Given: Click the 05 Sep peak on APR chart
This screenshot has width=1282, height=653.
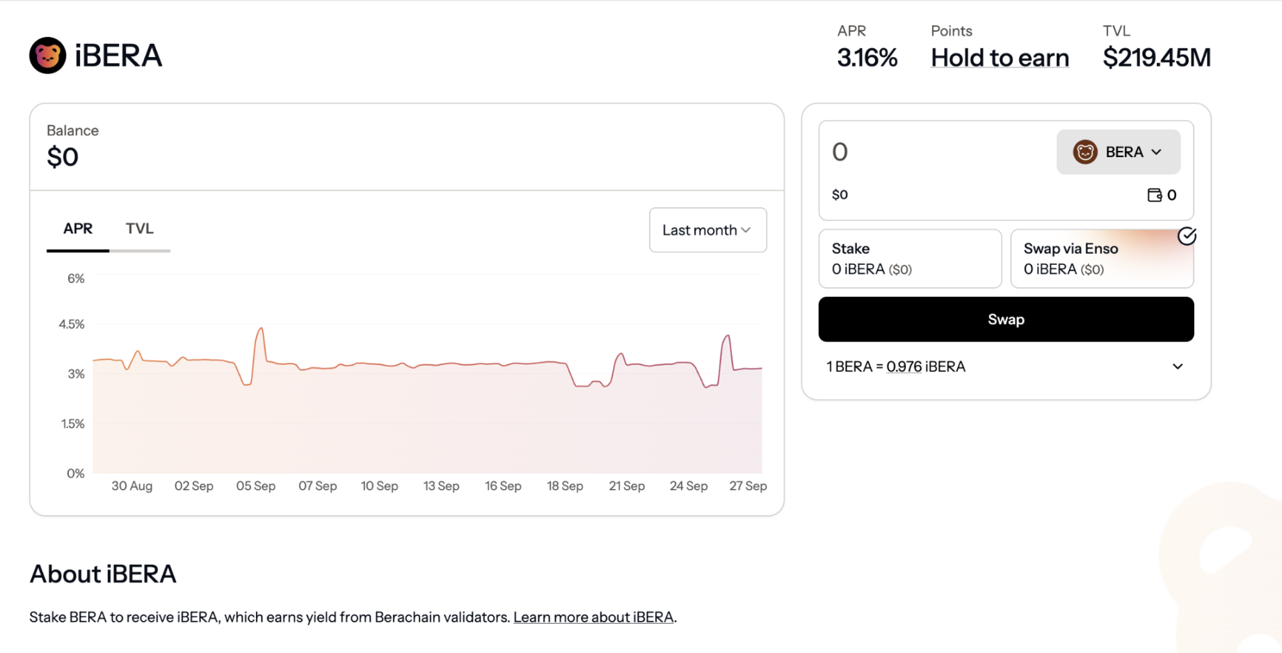Looking at the screenshot, I should 261,328.
